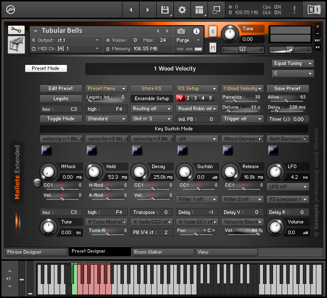Open the Output st.1 dropdown
This screenshot has width=327, height=298.
[66, 40]
